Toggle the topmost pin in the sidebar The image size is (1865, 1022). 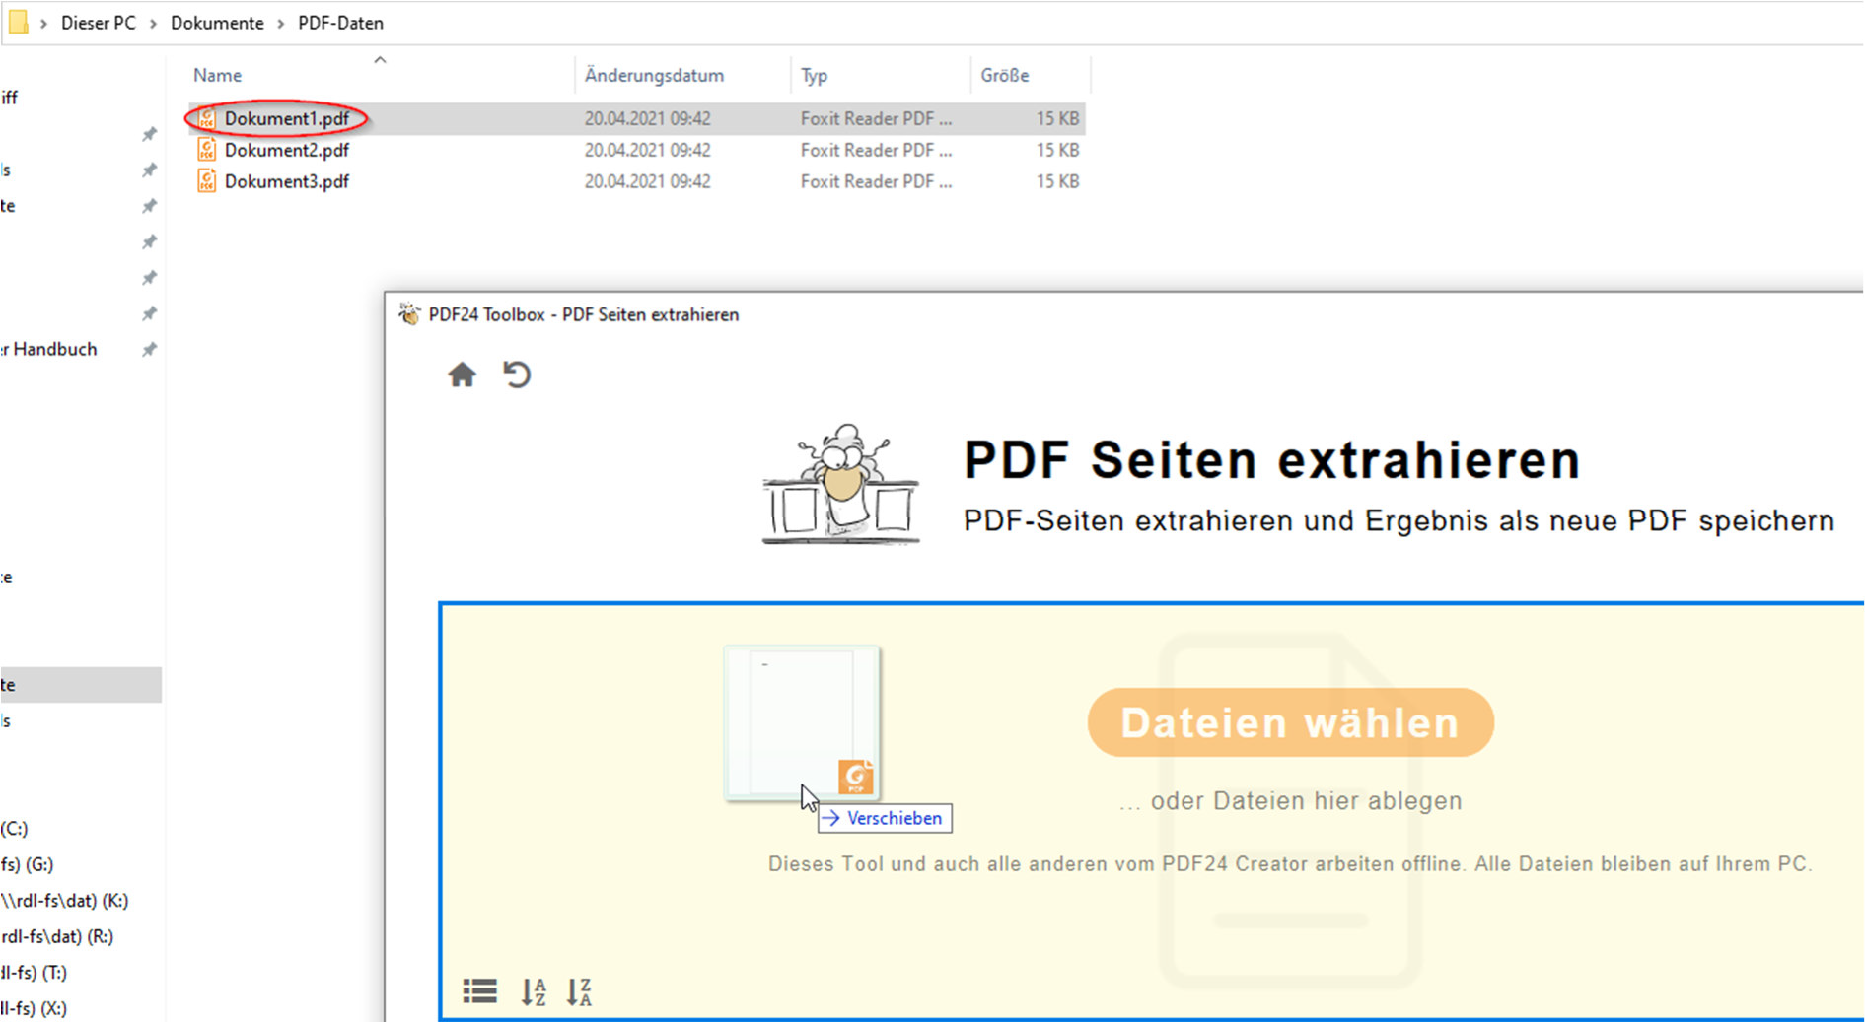149,133
